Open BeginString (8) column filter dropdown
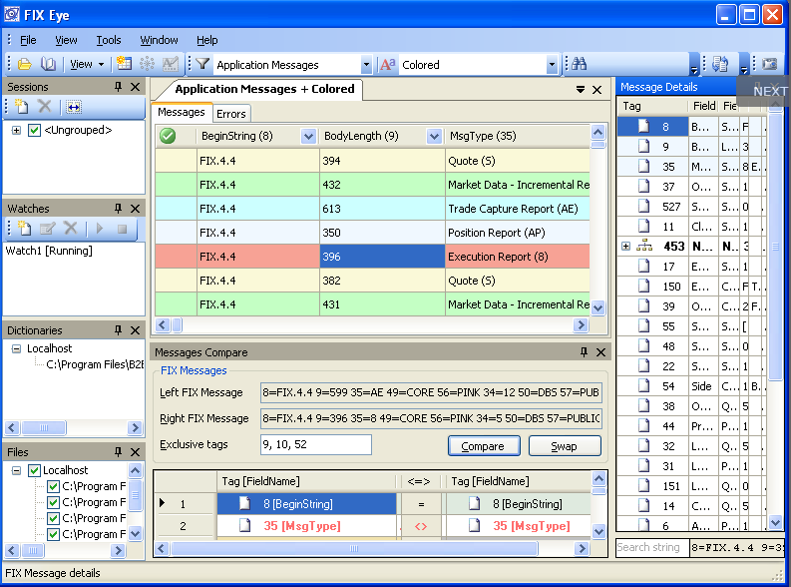Screen dimensions: 791x587 [x=309, y=136]
